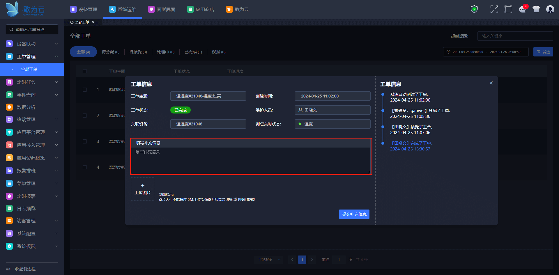Check the checkbox for row 4
559x275 pixels.
point(85,167)
